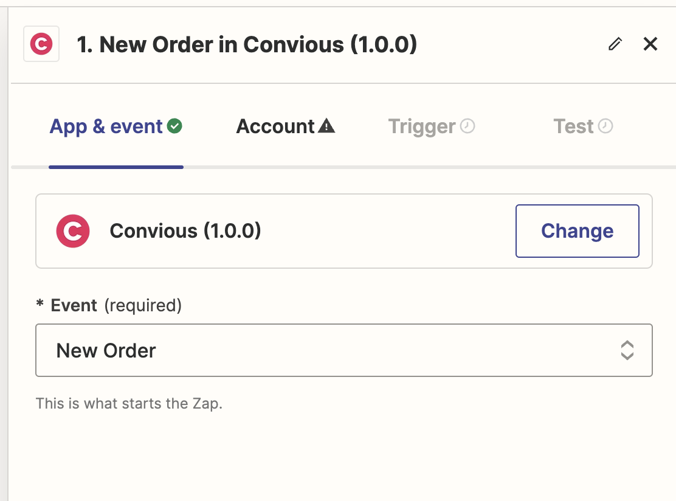Viewport: 676px width, 501px height.
Task: Click the "Convious (1.0.0)" app name label
Action: 185,231
